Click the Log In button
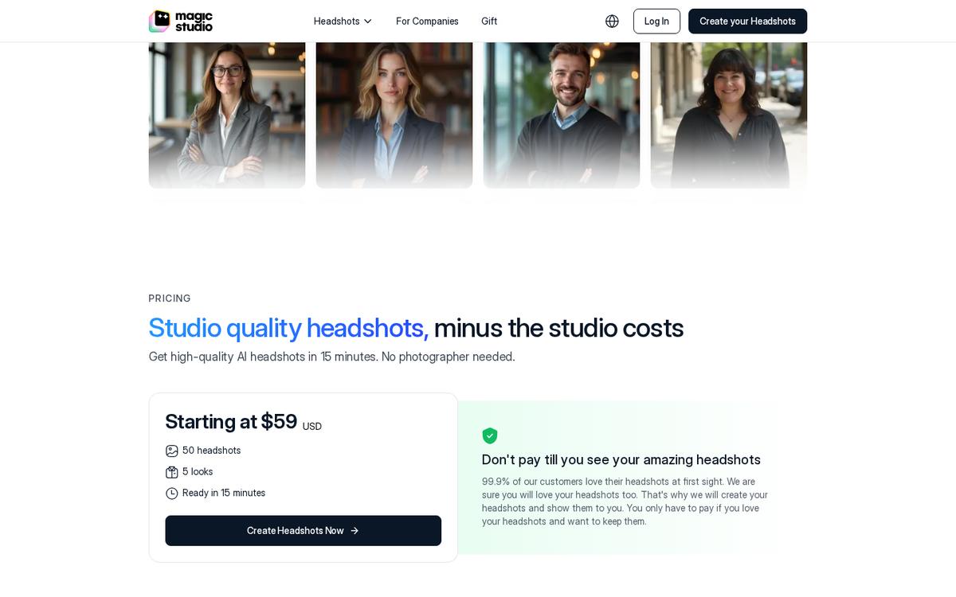The width and height of the screenshot is (956, 597). 656,21
